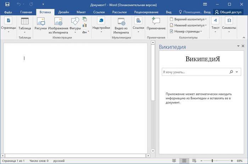The width and height of the screenshot is (248, 164).
Task: Click the Я хочу узнать search field
Action: pyautogui.click(x=193, y=72)
